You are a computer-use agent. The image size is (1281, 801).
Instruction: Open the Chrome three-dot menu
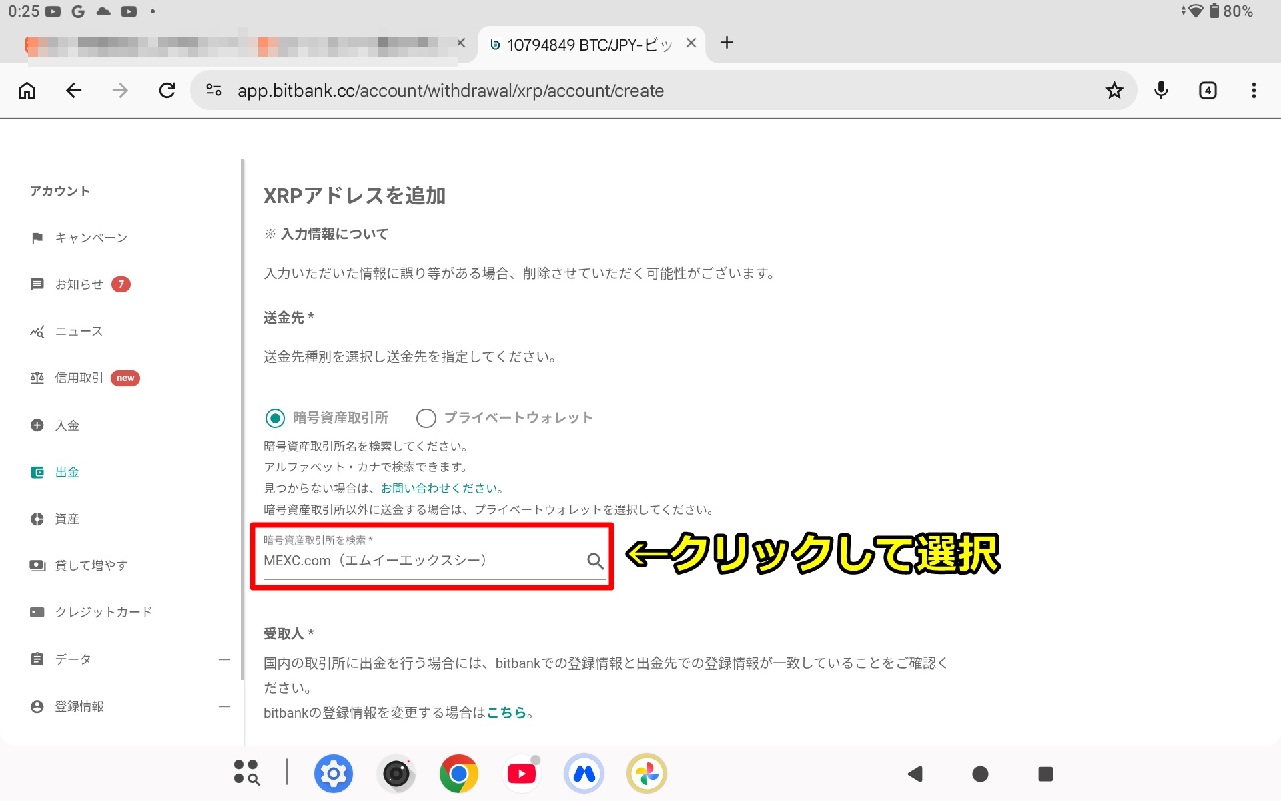tap(1254, 91)
